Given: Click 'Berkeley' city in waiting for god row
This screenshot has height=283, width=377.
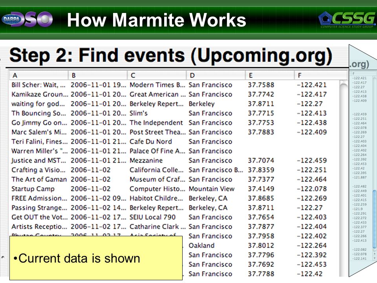Looking at the screenshot, I should click(201, 104).
